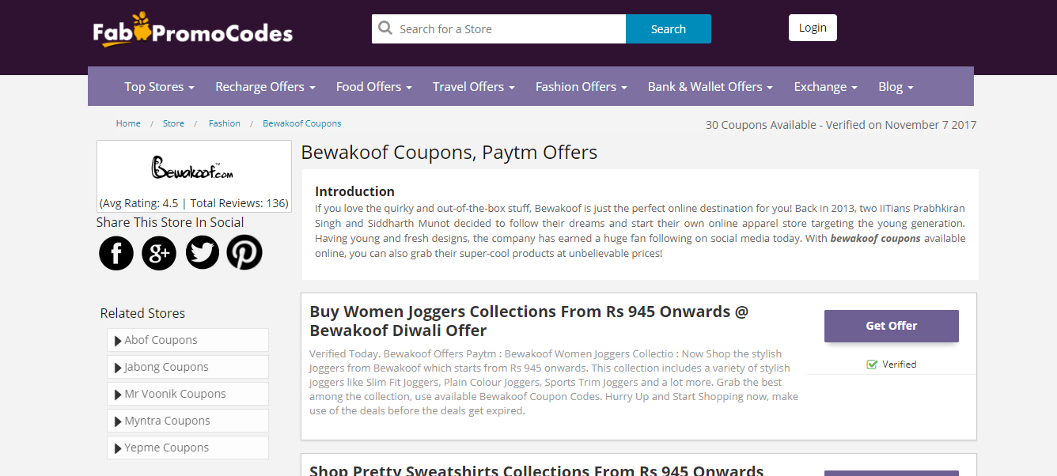This screenshot has height=476, width=1057.
Task: Expand Fashion Offers menu
Action: tap(581, 87)
